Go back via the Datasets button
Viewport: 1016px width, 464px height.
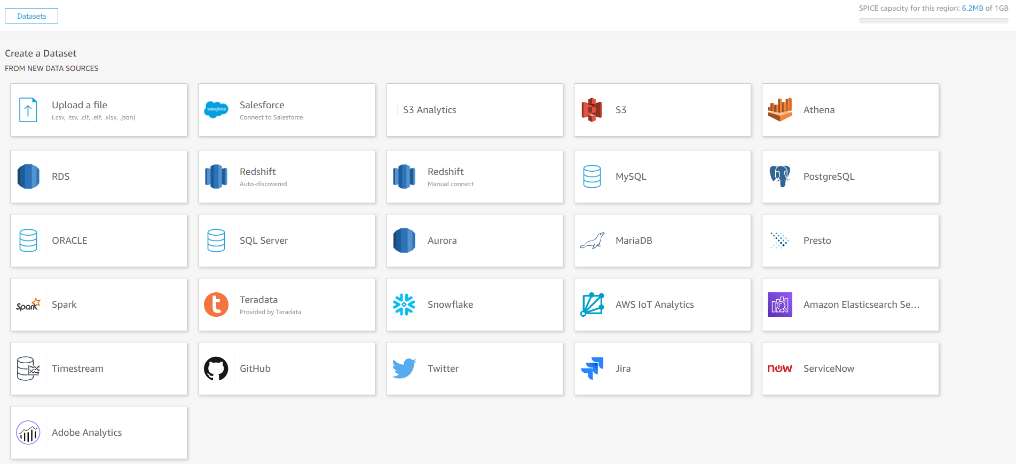pyautogui.click(x=31, y=16)
